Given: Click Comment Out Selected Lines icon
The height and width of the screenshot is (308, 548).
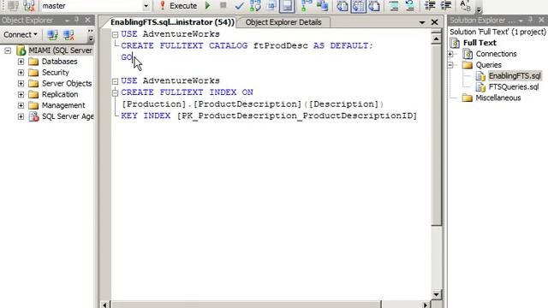Looking at the screenshot, I should pyautogui.click(x=394, y=6).
